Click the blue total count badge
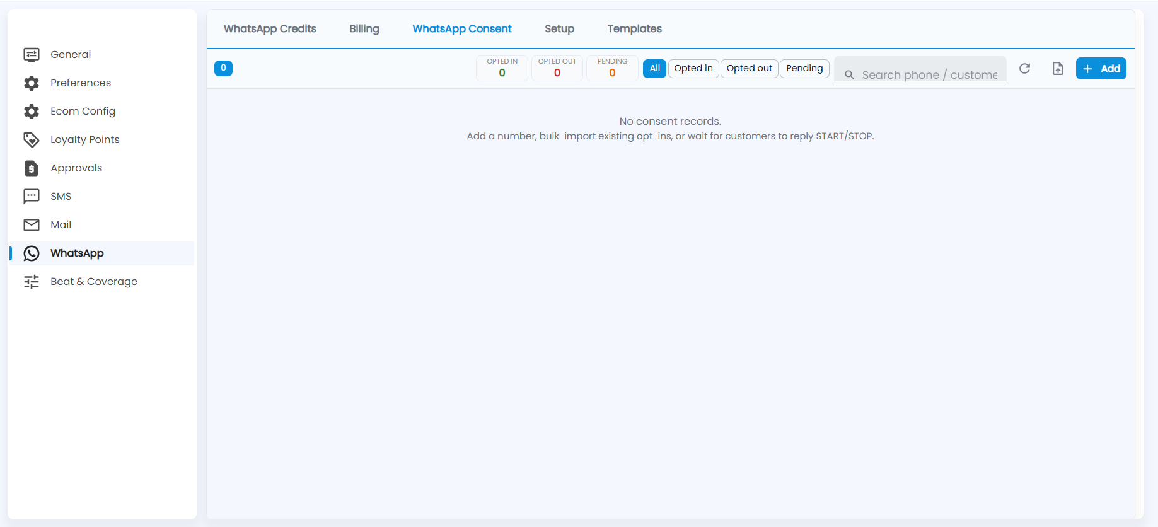 tap(223, 68)
